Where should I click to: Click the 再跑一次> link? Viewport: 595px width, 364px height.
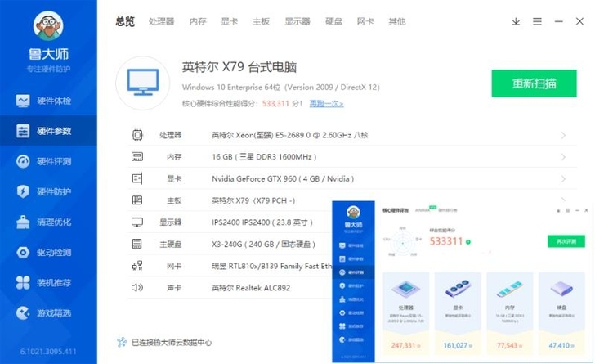tap(326, 103)
